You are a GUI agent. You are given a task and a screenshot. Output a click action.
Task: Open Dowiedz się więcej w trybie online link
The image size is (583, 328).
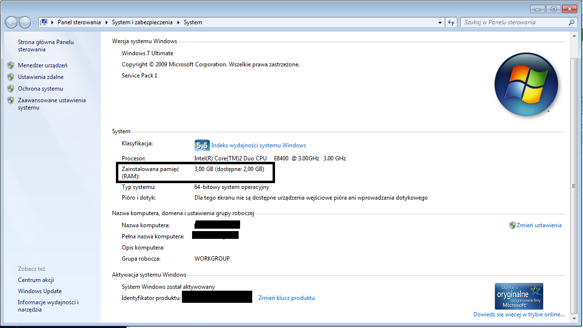pyautogui.click(x=519, y=314)
